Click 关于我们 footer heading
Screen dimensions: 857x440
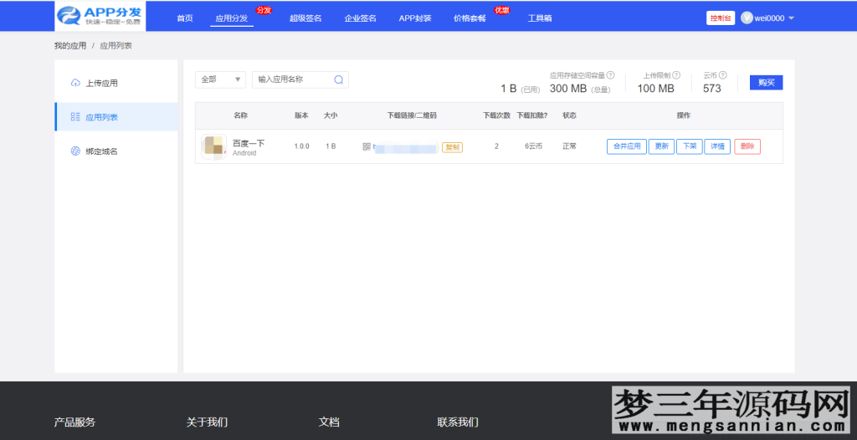[x=208, y=422]
